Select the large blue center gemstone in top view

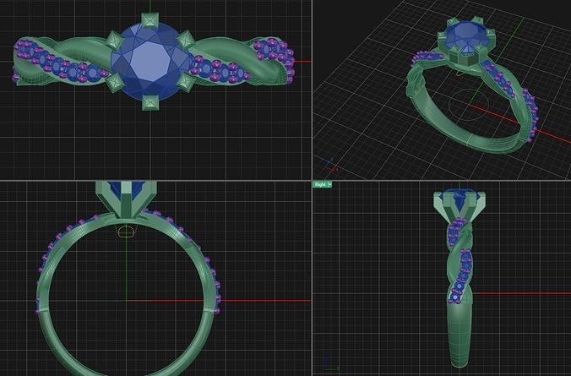click(x=150, y=62)
